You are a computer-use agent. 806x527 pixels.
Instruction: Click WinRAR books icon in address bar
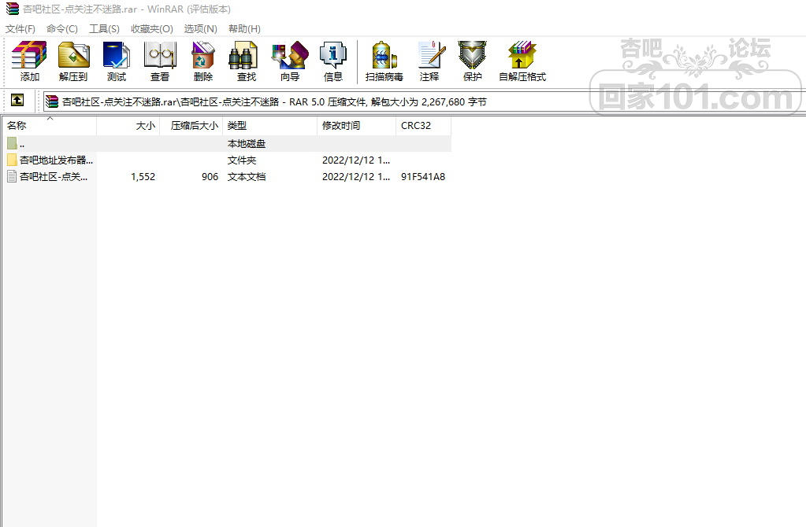(51, 101)
